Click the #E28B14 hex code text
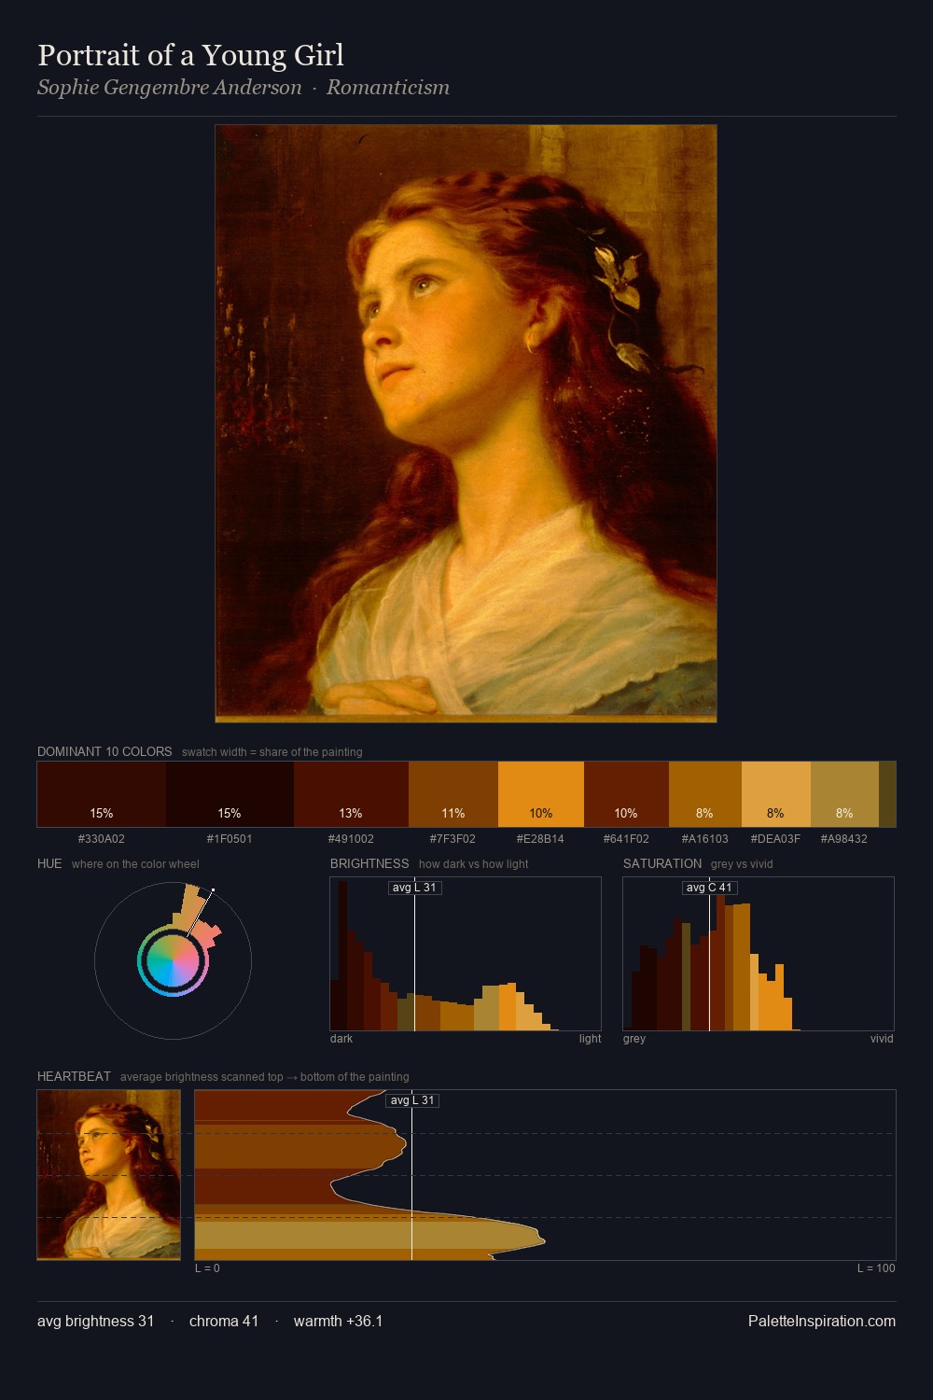Screen dimensions: 933x1400 coord(541,839)
